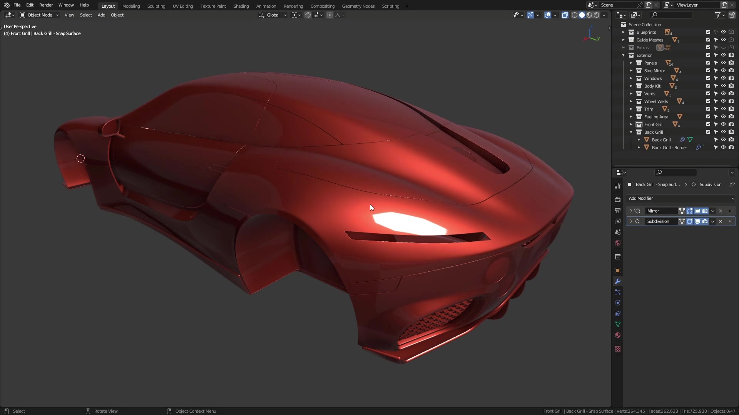Toggle Subdivision modifier edit mode display

click(689, 221)
